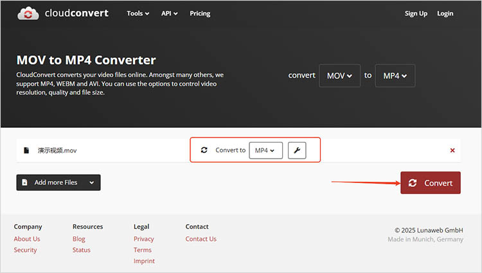
Task: Open the Privacy footer link
Action: click(143, 239)
